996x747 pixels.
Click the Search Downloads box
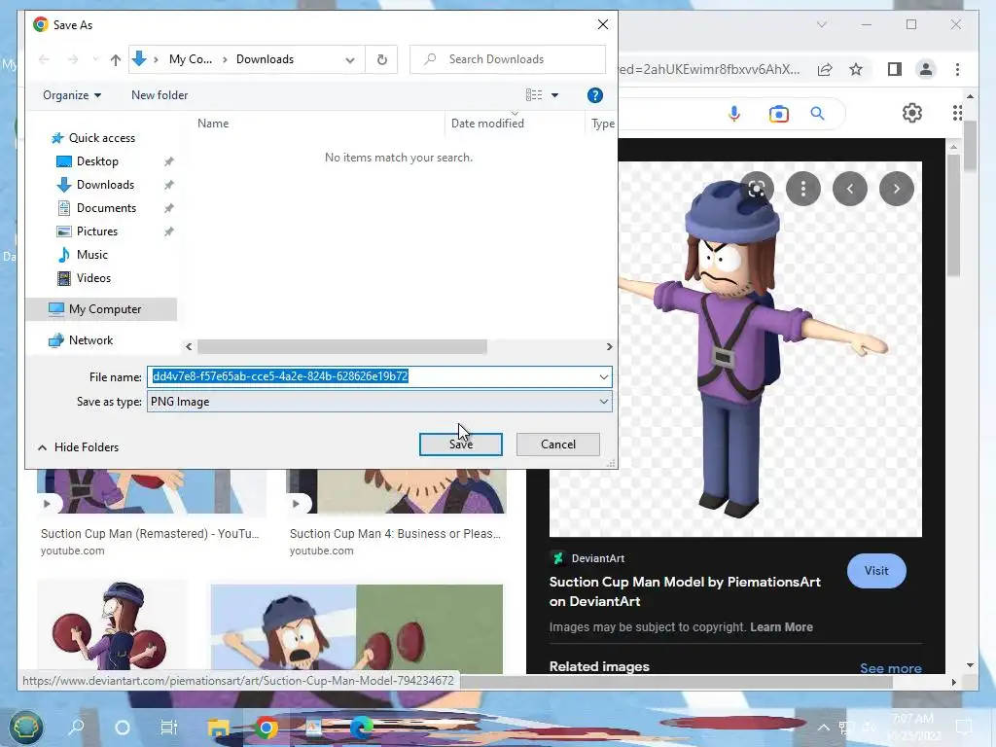click(x=508, y=59)
